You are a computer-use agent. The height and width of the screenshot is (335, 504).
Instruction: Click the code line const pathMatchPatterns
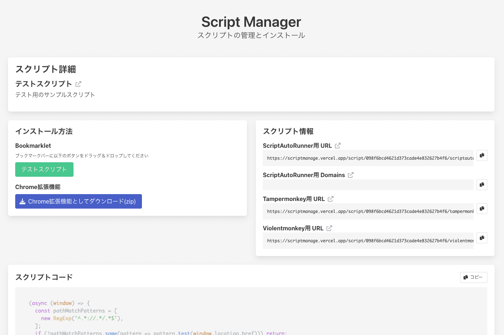[76, 311]
